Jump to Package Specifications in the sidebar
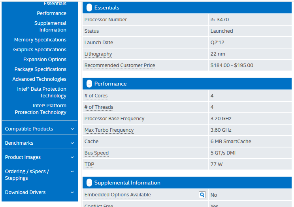Viewport: 294px width, 207px height. pyautogui.click(x=40, y=69)
